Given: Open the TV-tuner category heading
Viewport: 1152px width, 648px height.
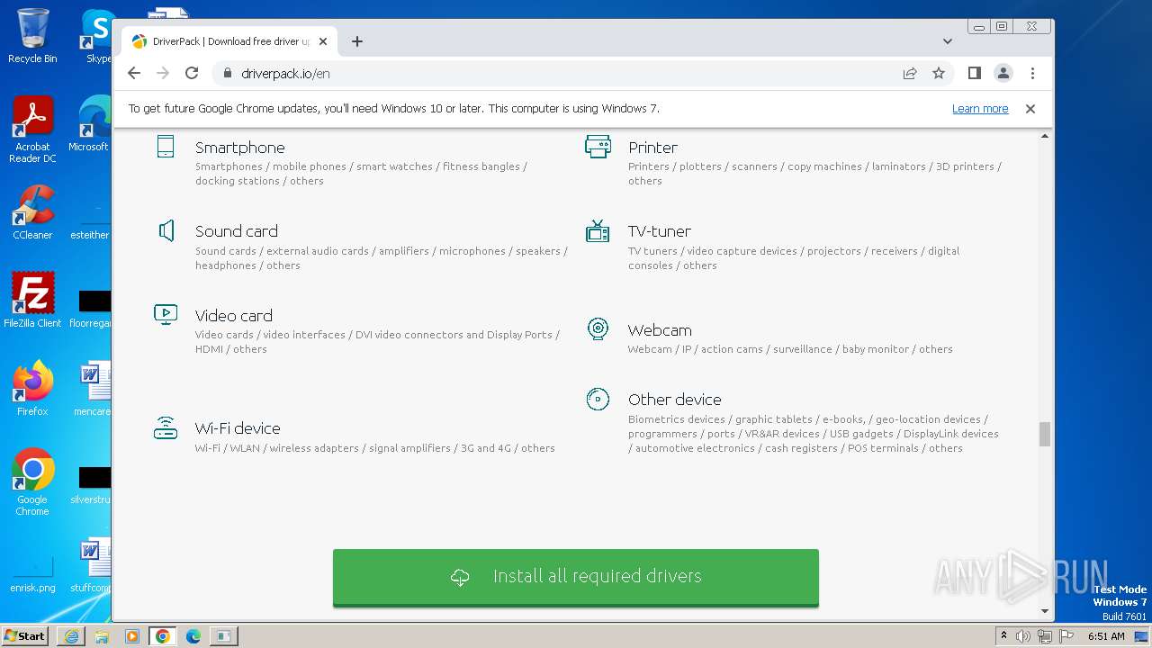Looking at the screenshot, I should (659, 231).
